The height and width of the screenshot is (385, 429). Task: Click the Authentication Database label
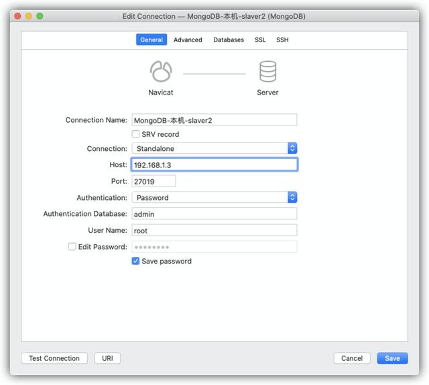point(85,213)
